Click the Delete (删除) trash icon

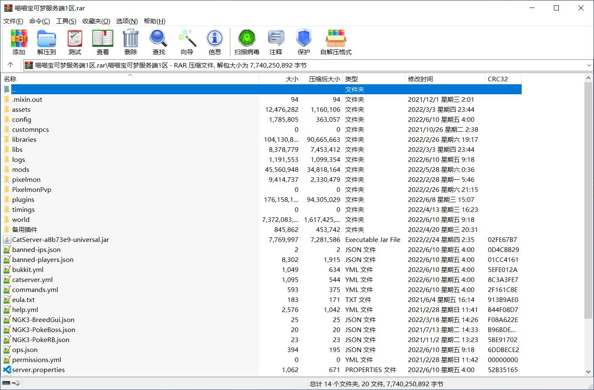[130, 38]
